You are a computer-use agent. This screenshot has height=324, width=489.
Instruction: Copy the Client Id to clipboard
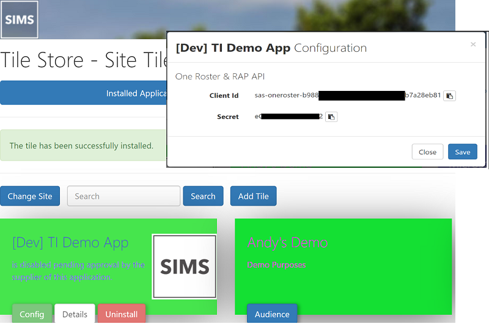[x=449, y=96]
